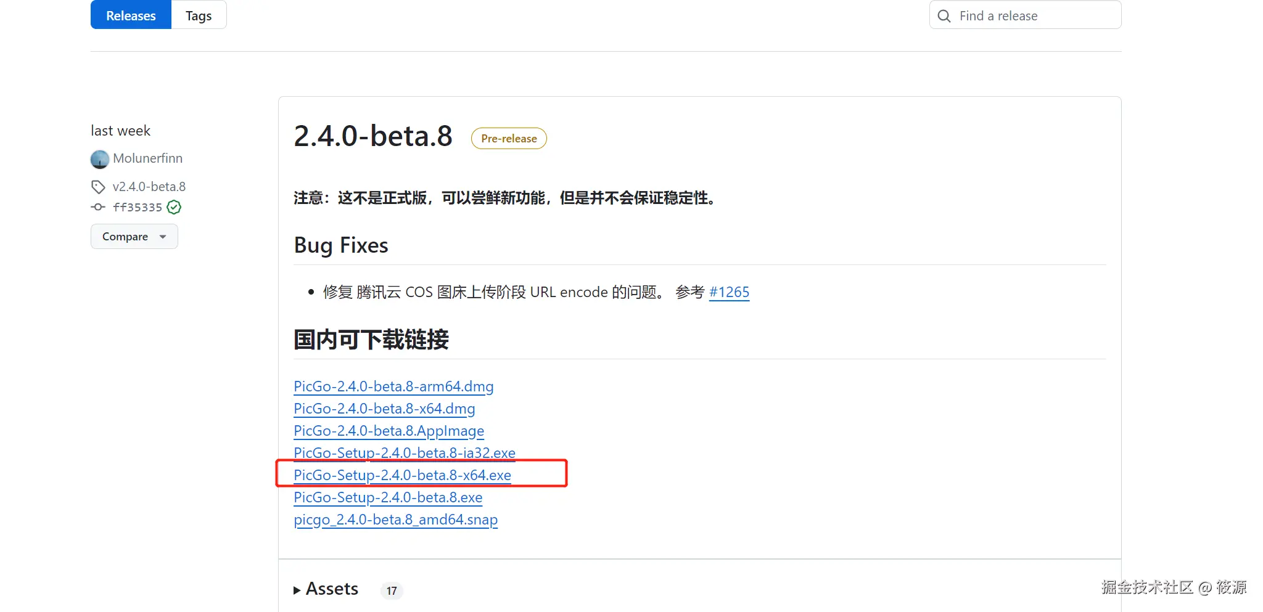This screenshot has width=1263, height=612.
Task: Select the Releases tab
Action: (131, 16)
